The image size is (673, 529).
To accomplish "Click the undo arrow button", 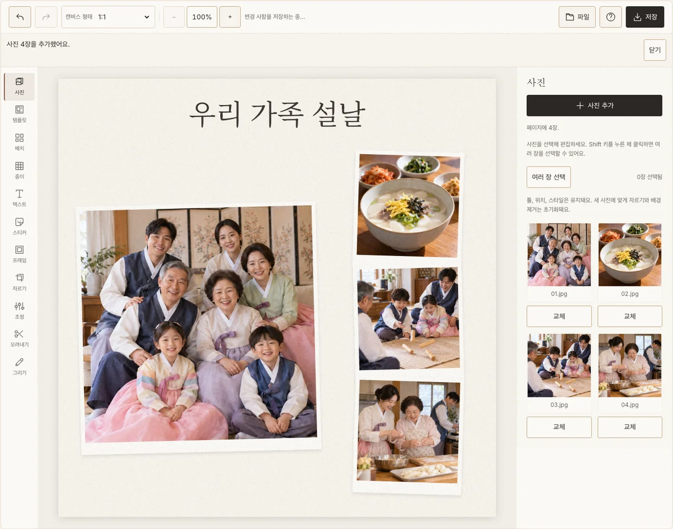I will pos(20,17).
